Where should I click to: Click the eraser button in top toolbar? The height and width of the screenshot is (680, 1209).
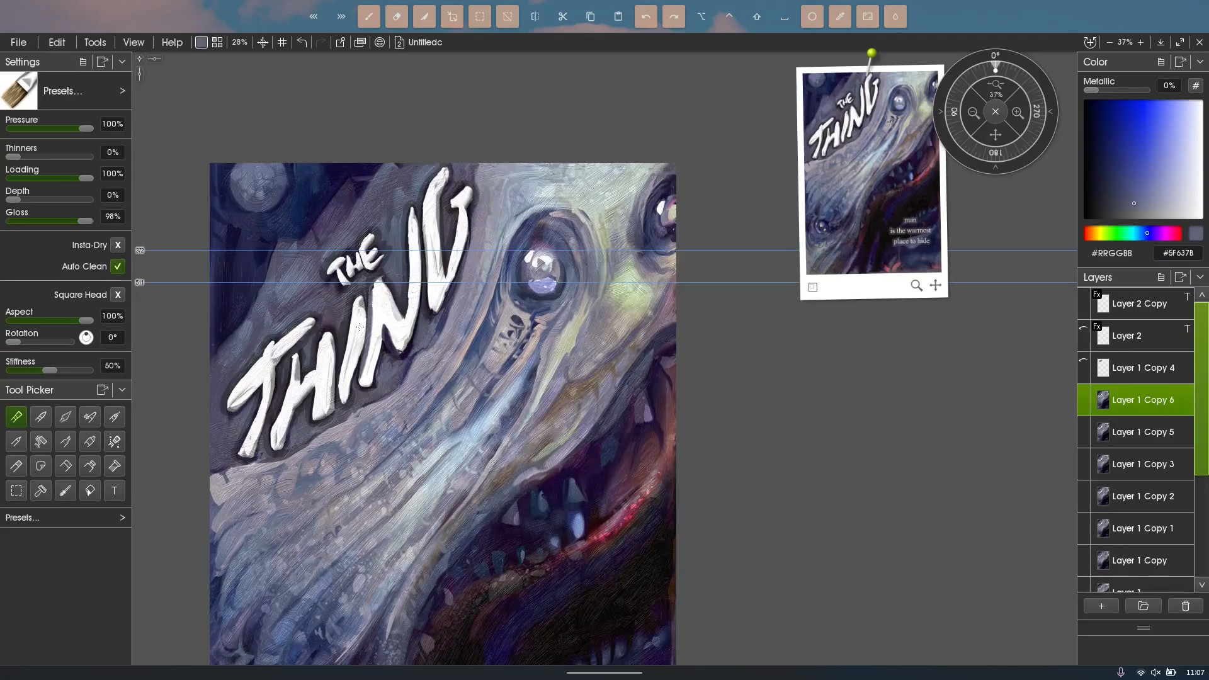(397, 16)
